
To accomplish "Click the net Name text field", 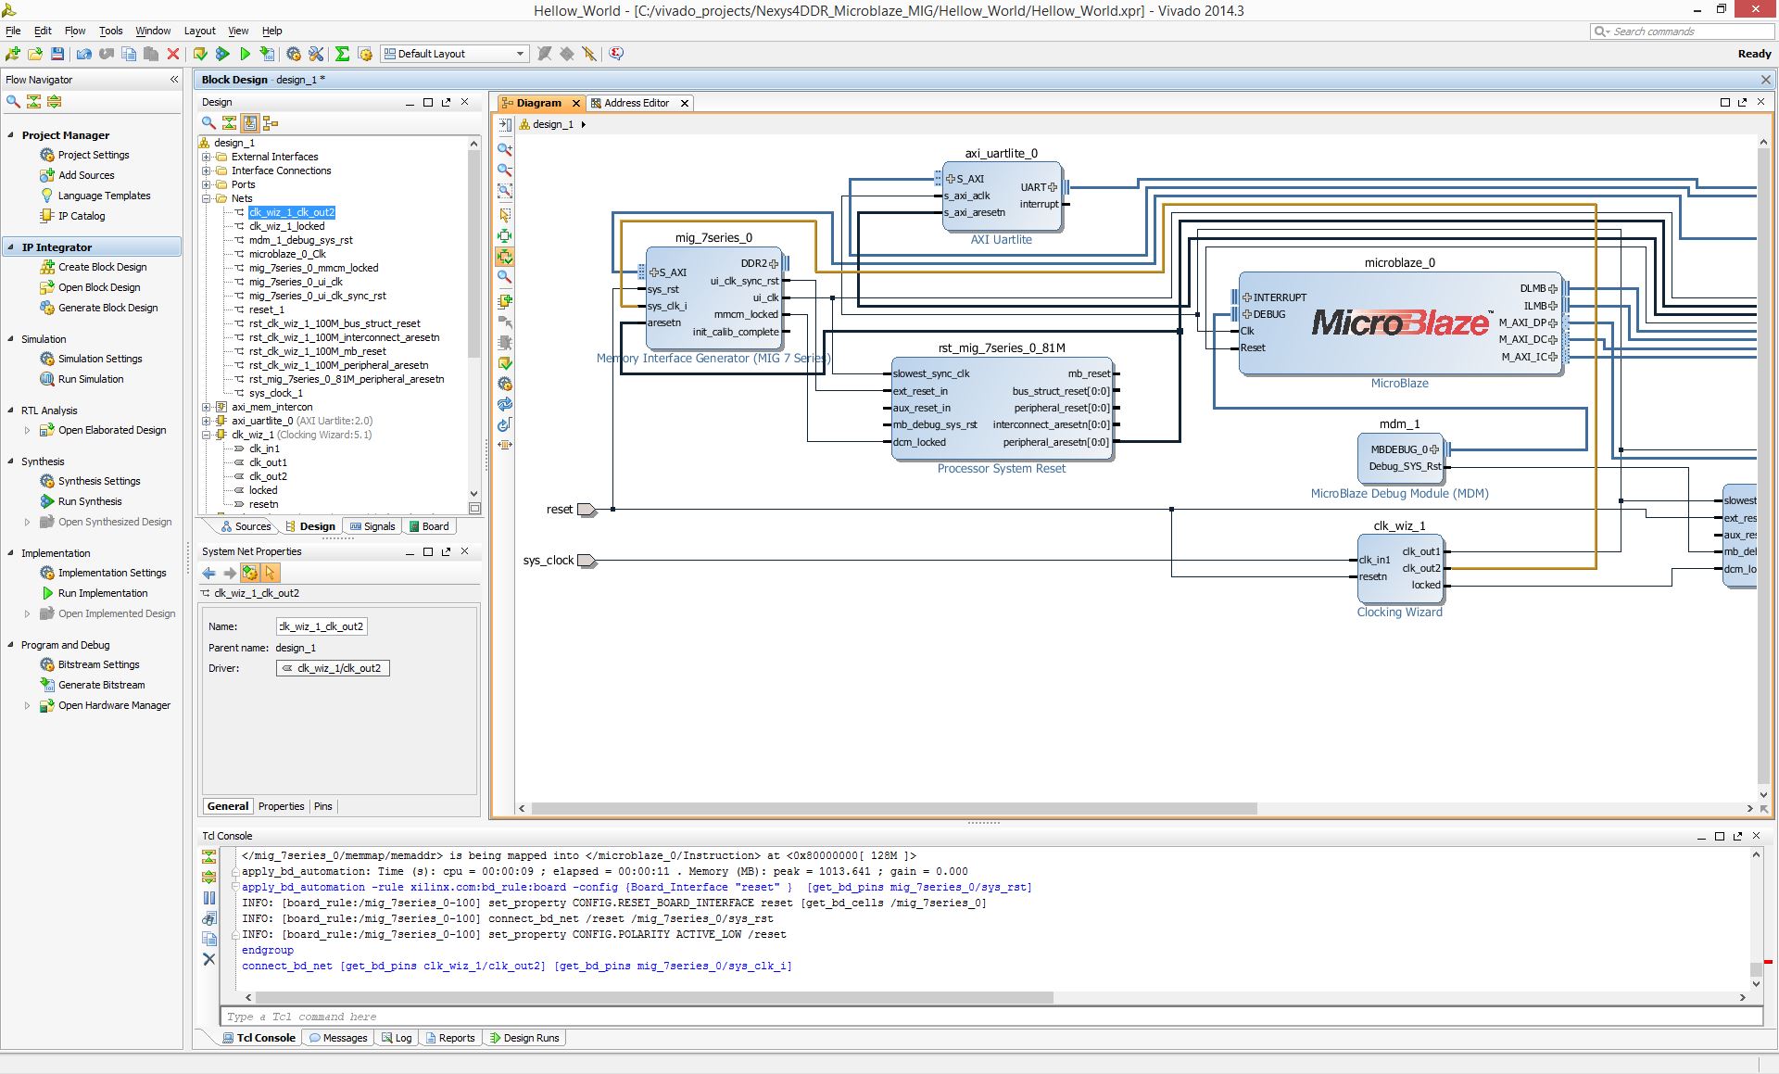I will click(322, 626).
